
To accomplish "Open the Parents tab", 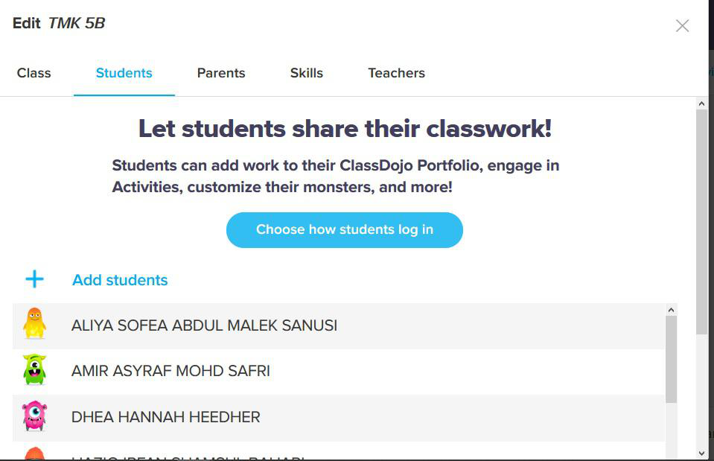I will [x=221, y=73].
